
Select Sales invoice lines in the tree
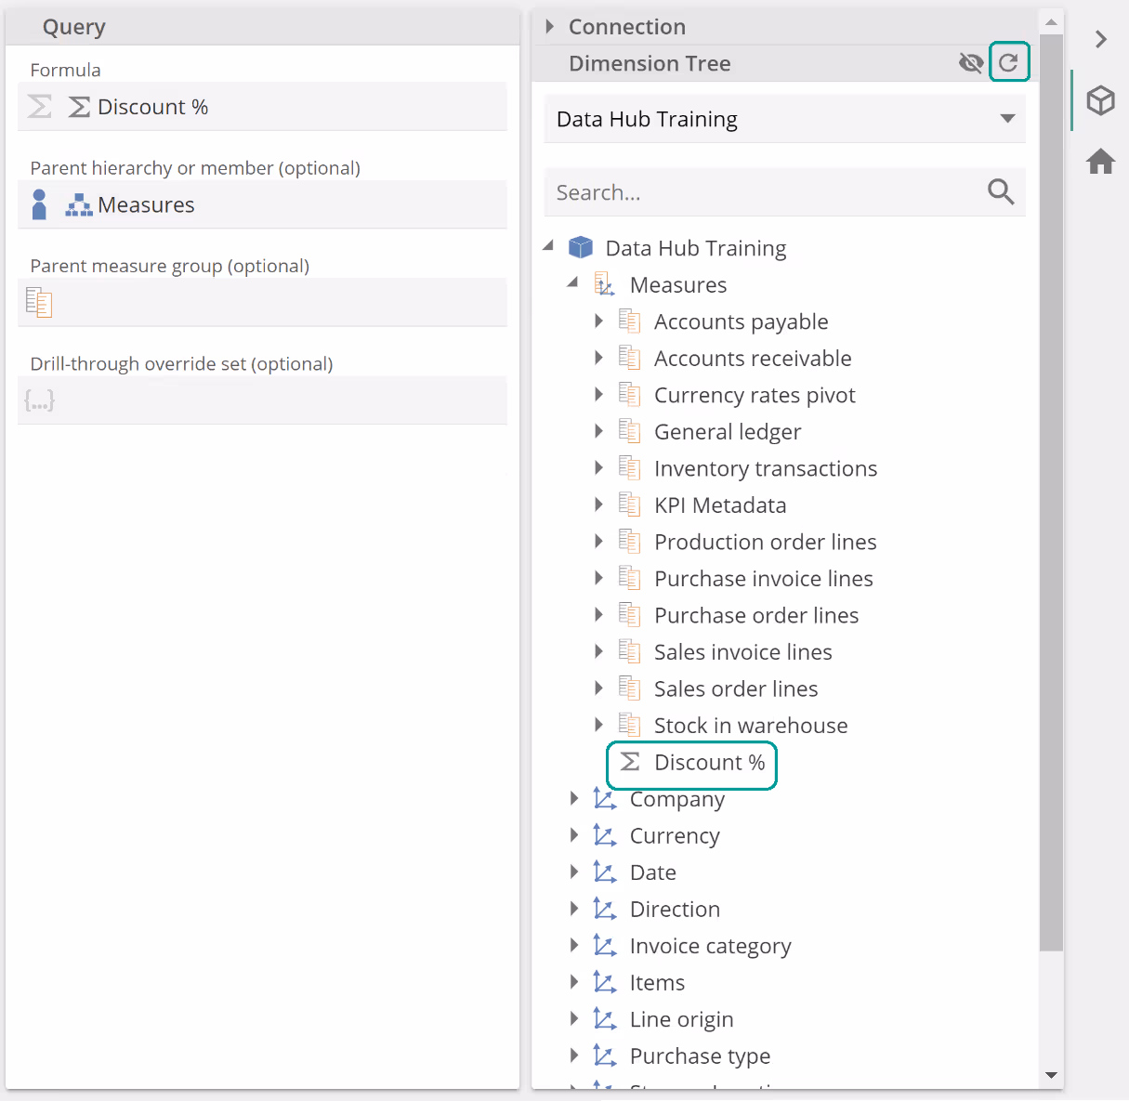tap(742, 652)
